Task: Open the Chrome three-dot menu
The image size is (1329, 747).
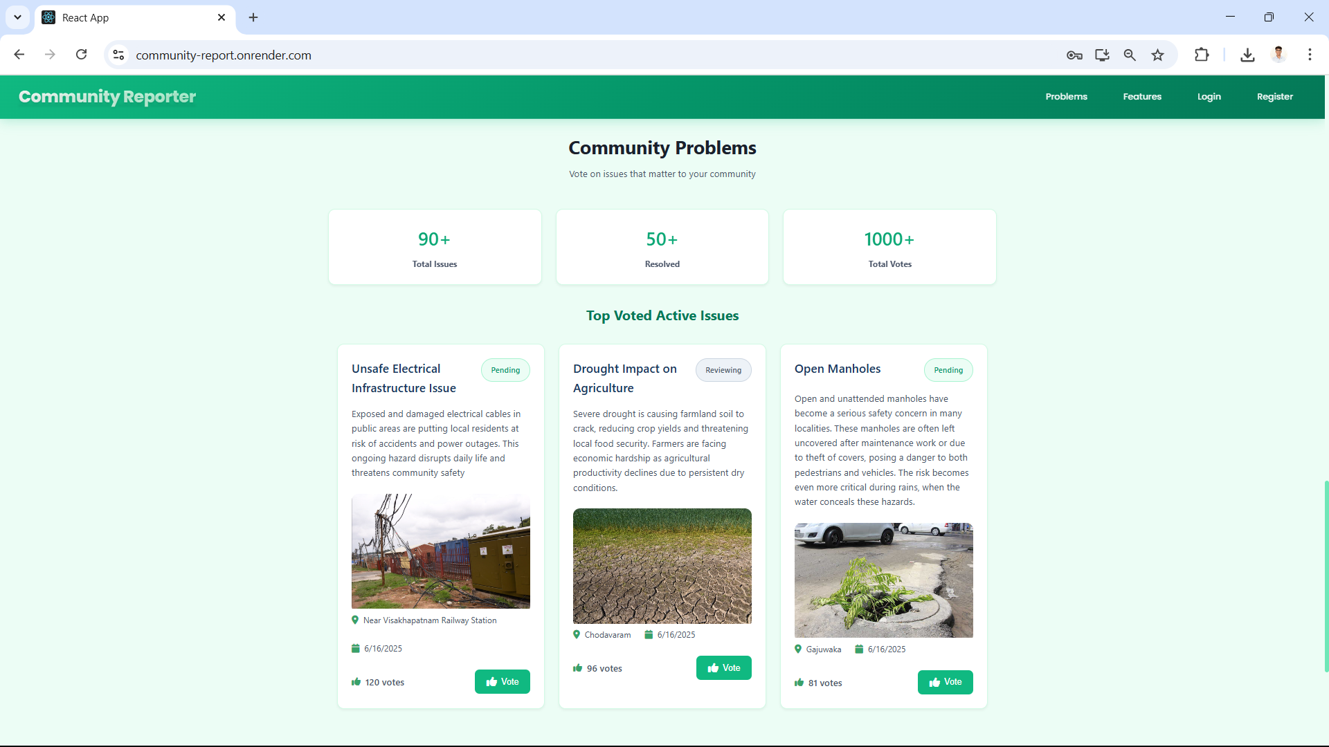Action: [x=1310, y=55]
